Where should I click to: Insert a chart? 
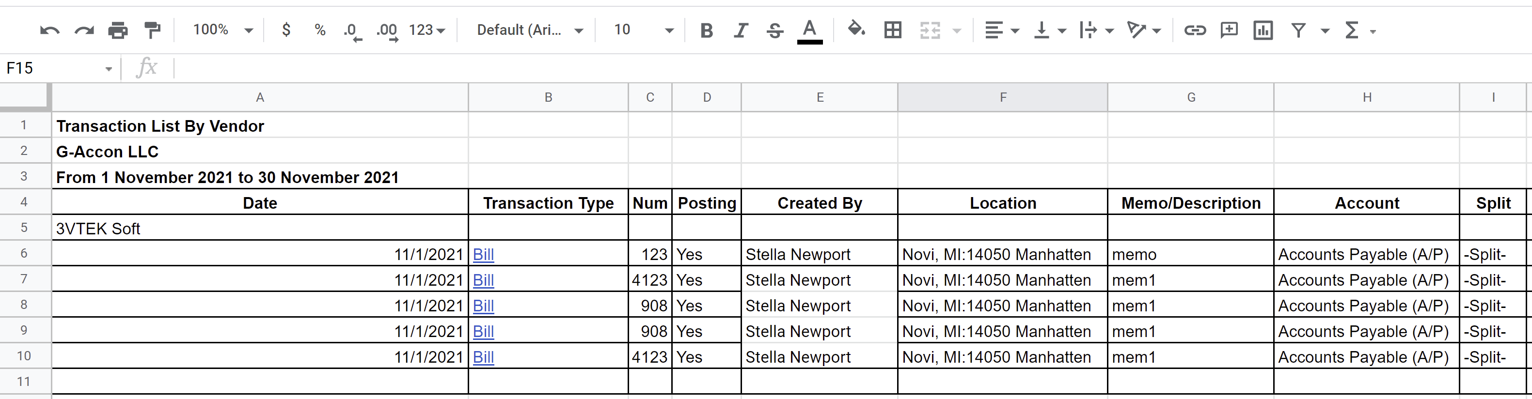1263,30
